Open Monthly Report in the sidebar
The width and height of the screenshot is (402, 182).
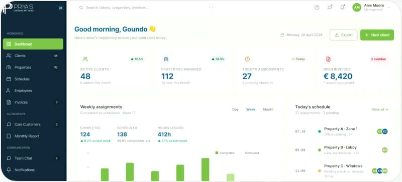[33, 136]
